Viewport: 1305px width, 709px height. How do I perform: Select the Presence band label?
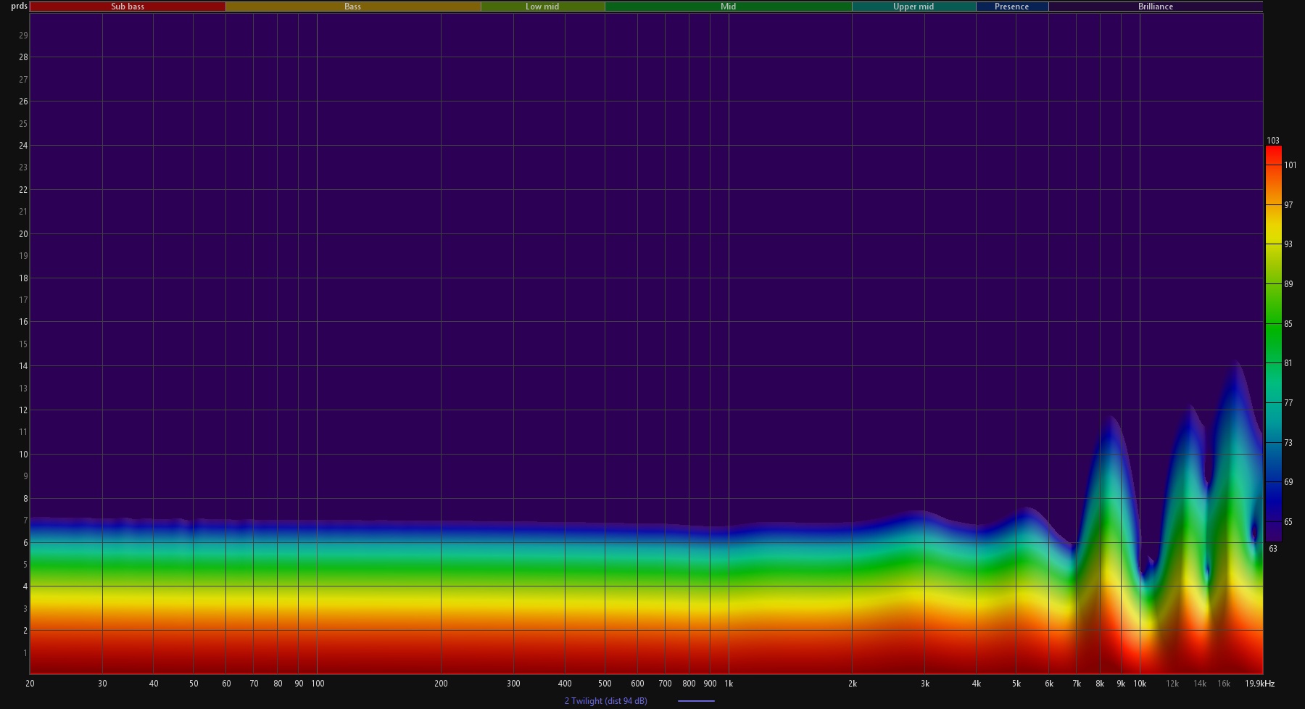coord(1011,7)
